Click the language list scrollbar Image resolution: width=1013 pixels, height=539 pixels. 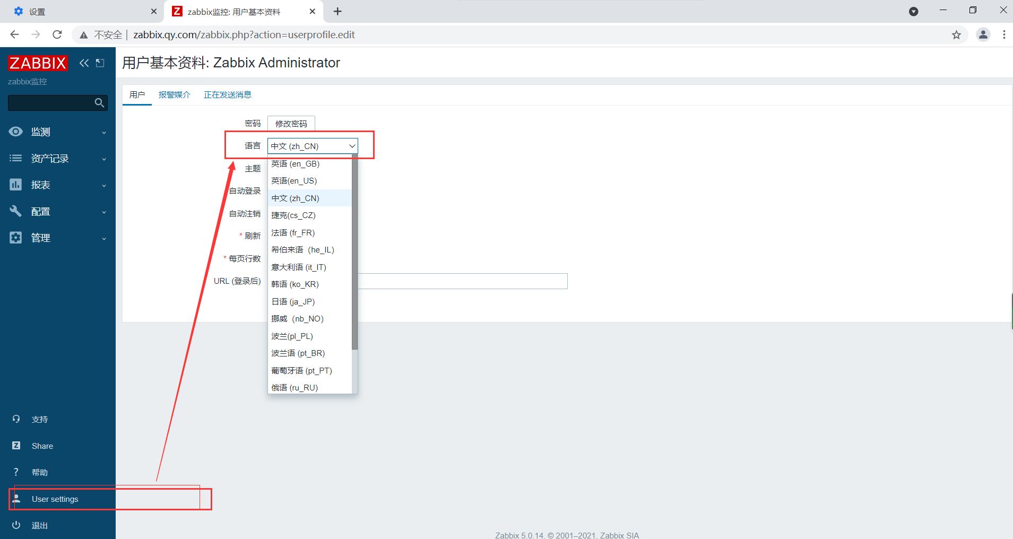pos(355,253)
